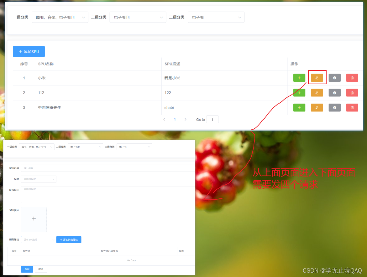Image resolution: width=367 pixels, height=277 pixels.
Task: Click the green add icon on the 小米 row
Action: coord(299,78)
